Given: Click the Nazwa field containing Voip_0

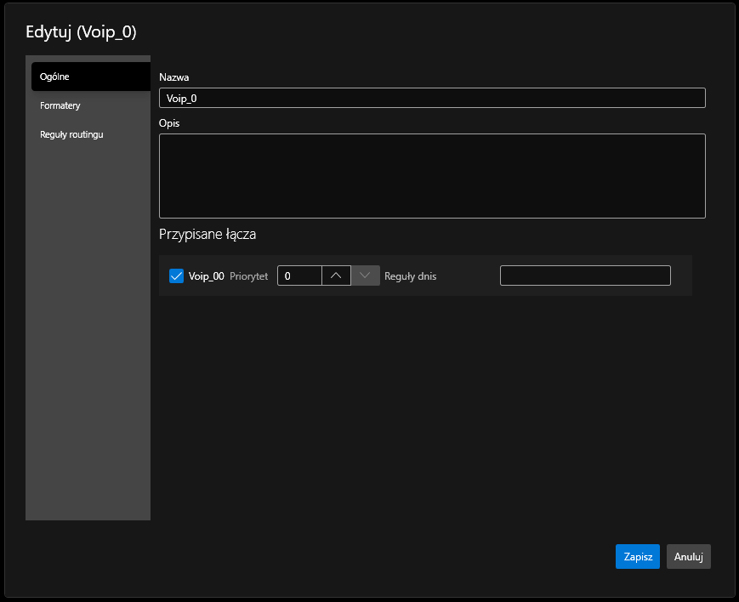Looking at the screenshot, I should coord(432,98).
